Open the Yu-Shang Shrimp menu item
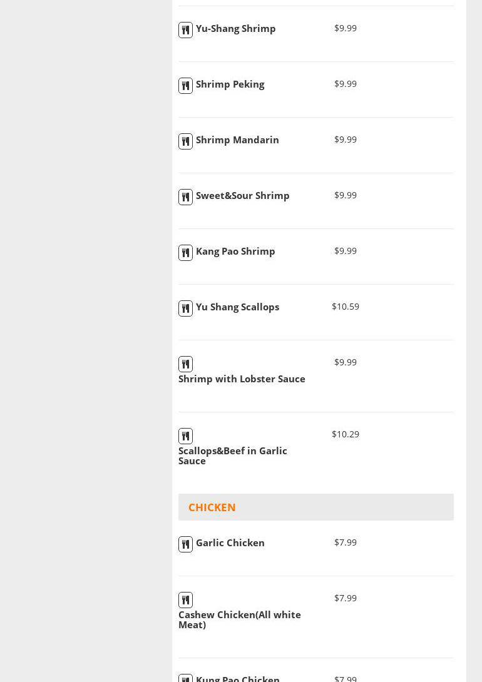Screen dimensions: 482x682 235,29
